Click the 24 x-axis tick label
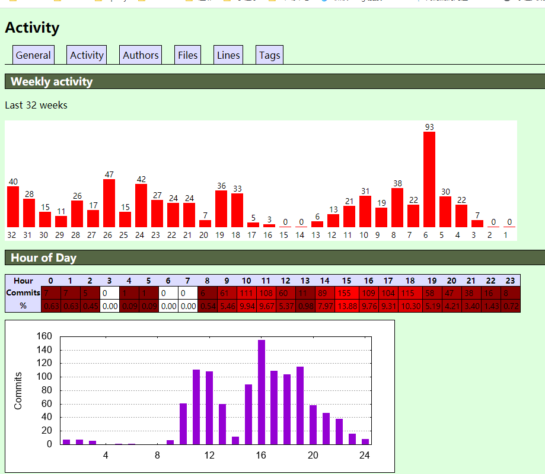Viewport: 545px width, 474px height. (x=364, y=455)
